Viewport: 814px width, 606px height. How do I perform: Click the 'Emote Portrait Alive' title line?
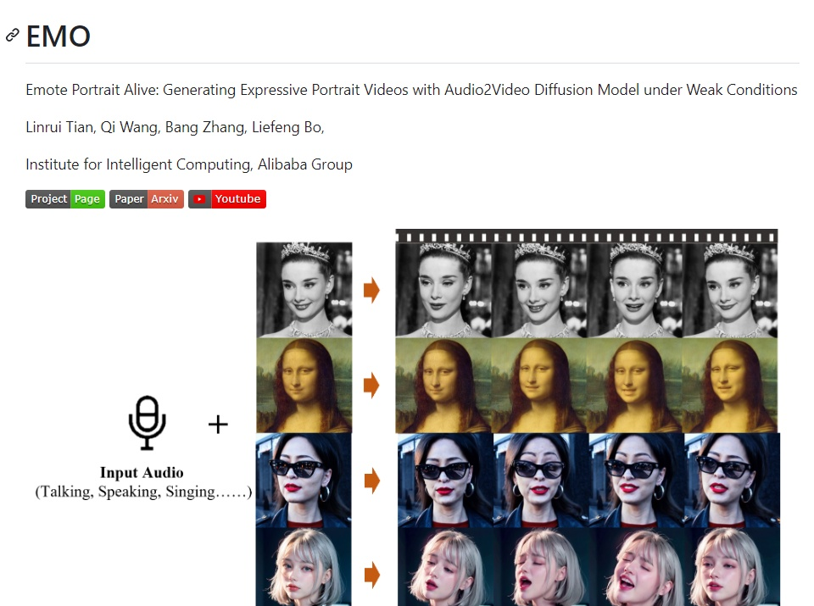[x=412, y=90]
